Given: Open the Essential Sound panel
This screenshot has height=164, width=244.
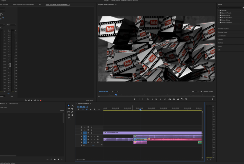Looking at the screenshot, I should (223, 32).
